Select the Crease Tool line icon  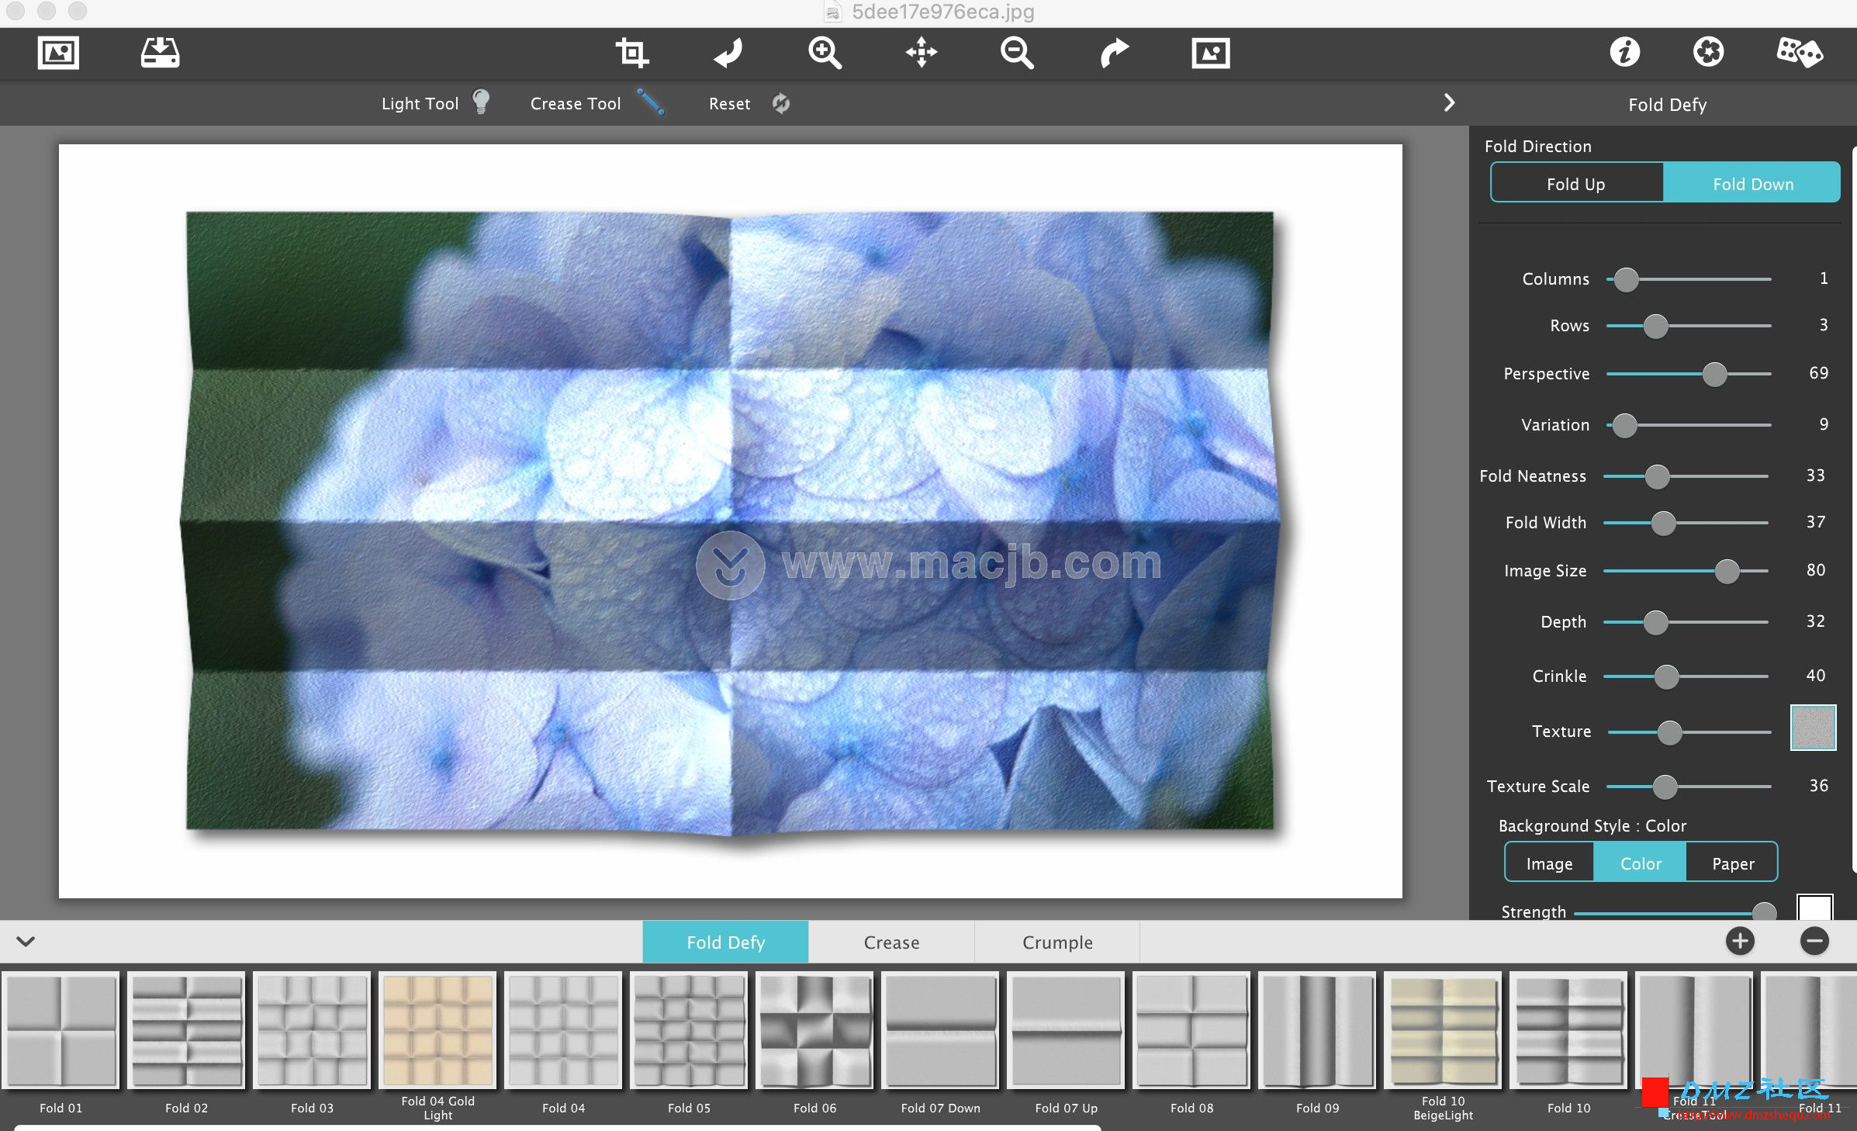pos(650,102)
